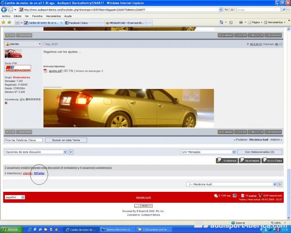
Task: Open Favorites Center via the yellow star icon
Action: coord(3,23)
